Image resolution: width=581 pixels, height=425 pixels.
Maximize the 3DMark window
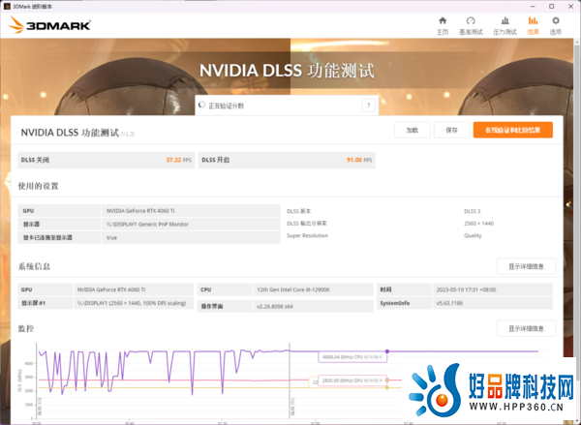coord(551,7)
